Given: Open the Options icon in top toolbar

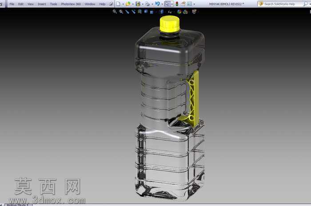Looking at the screenshot, I should click(190, 4).
